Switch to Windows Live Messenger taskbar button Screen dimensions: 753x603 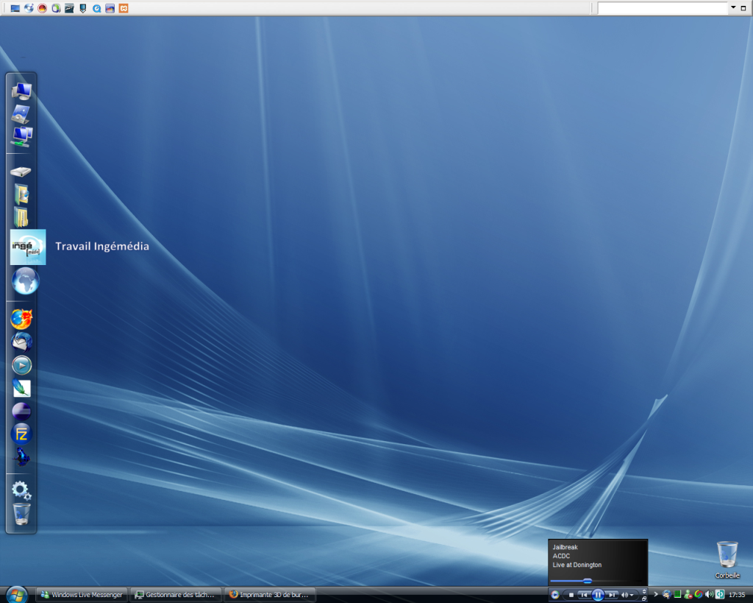(x=82, y=595)
